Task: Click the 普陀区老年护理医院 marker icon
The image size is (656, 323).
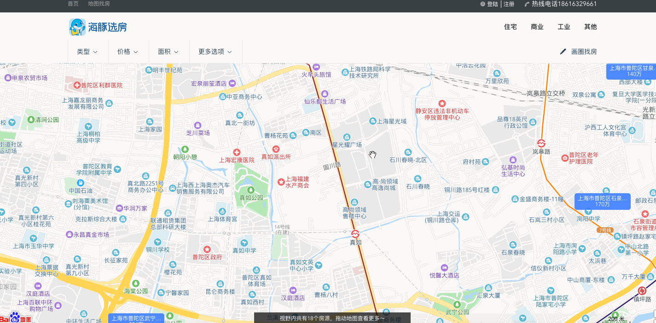Action: (565, 158)
